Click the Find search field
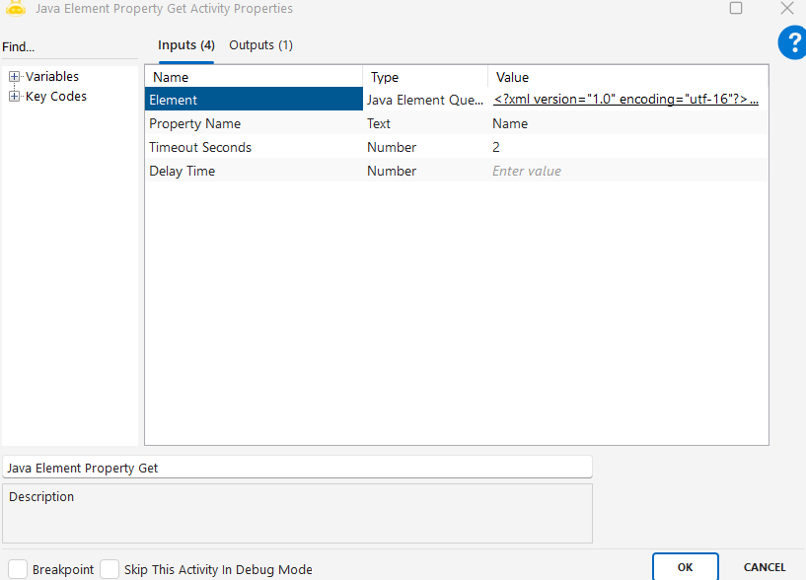The image size is (806, 580). tap(69, 47)
